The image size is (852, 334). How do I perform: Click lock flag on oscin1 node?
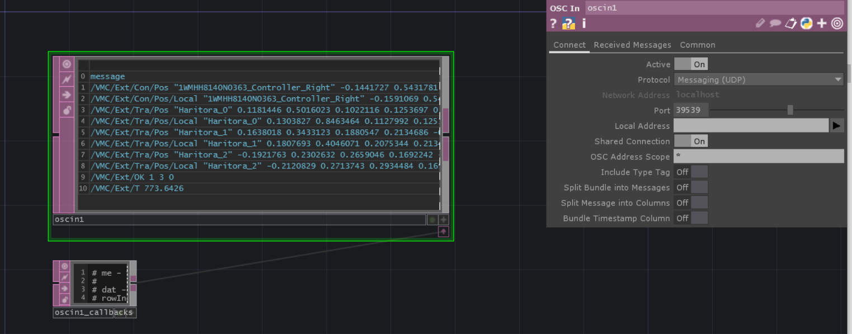click(x=67, y=111)
